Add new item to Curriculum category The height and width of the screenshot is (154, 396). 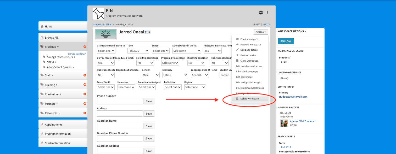pos(85,94)
